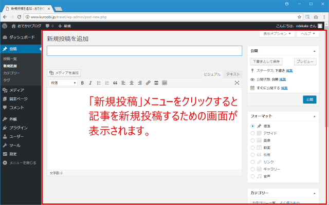Select the 引用 post format
329x205 pixels.
point(252,155)
